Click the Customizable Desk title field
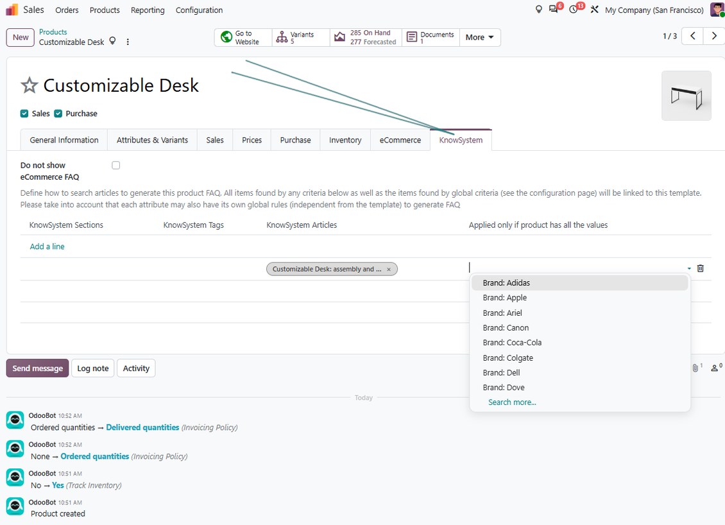 pos(121,85)
